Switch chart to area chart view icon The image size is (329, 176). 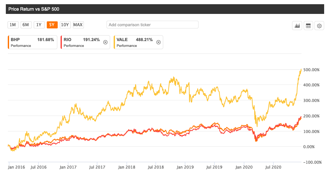pyautogui.click(x=297, y=26)
